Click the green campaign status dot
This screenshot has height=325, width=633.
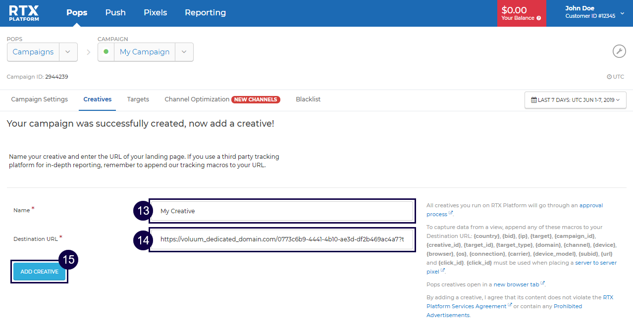tap(106, 51)
